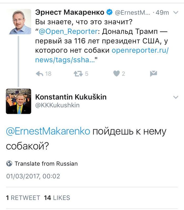Click the globe icon beside Translate

pos(9,163)
